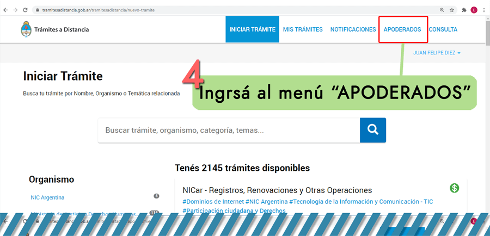Screen dimensions: 490x236
Task: Expand the JUAN FELIPE DIEZ user dropdown
Action: pyautogui.click(x=437, y=53)
